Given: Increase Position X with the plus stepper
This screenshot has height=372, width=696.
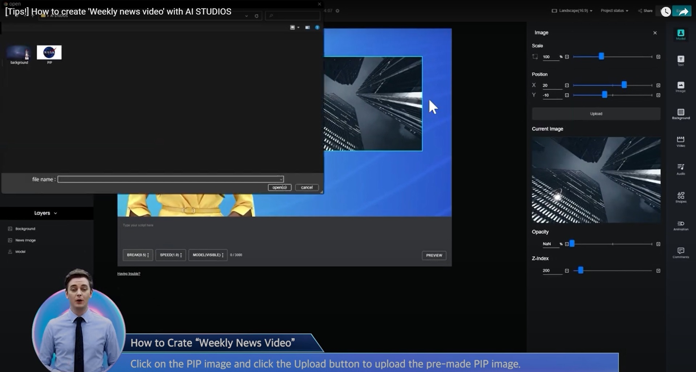Looking at the screenshot, I should (658, 85).
